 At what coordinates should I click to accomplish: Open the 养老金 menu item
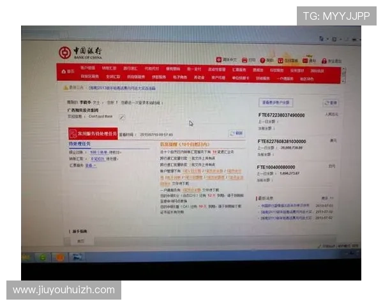[199, 77]
